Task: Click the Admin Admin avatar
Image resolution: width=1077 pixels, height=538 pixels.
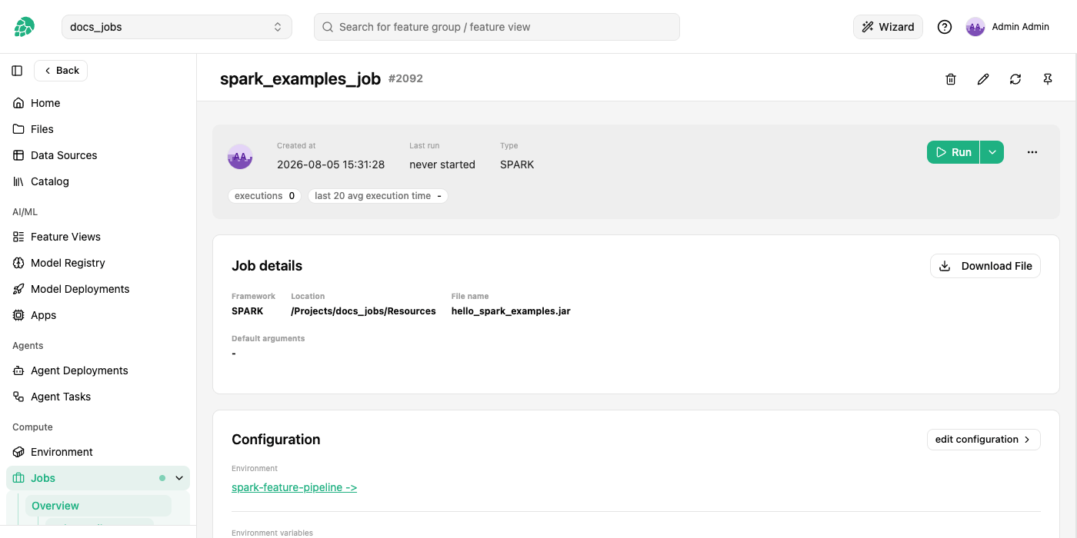Action: (x=975, y=27)
